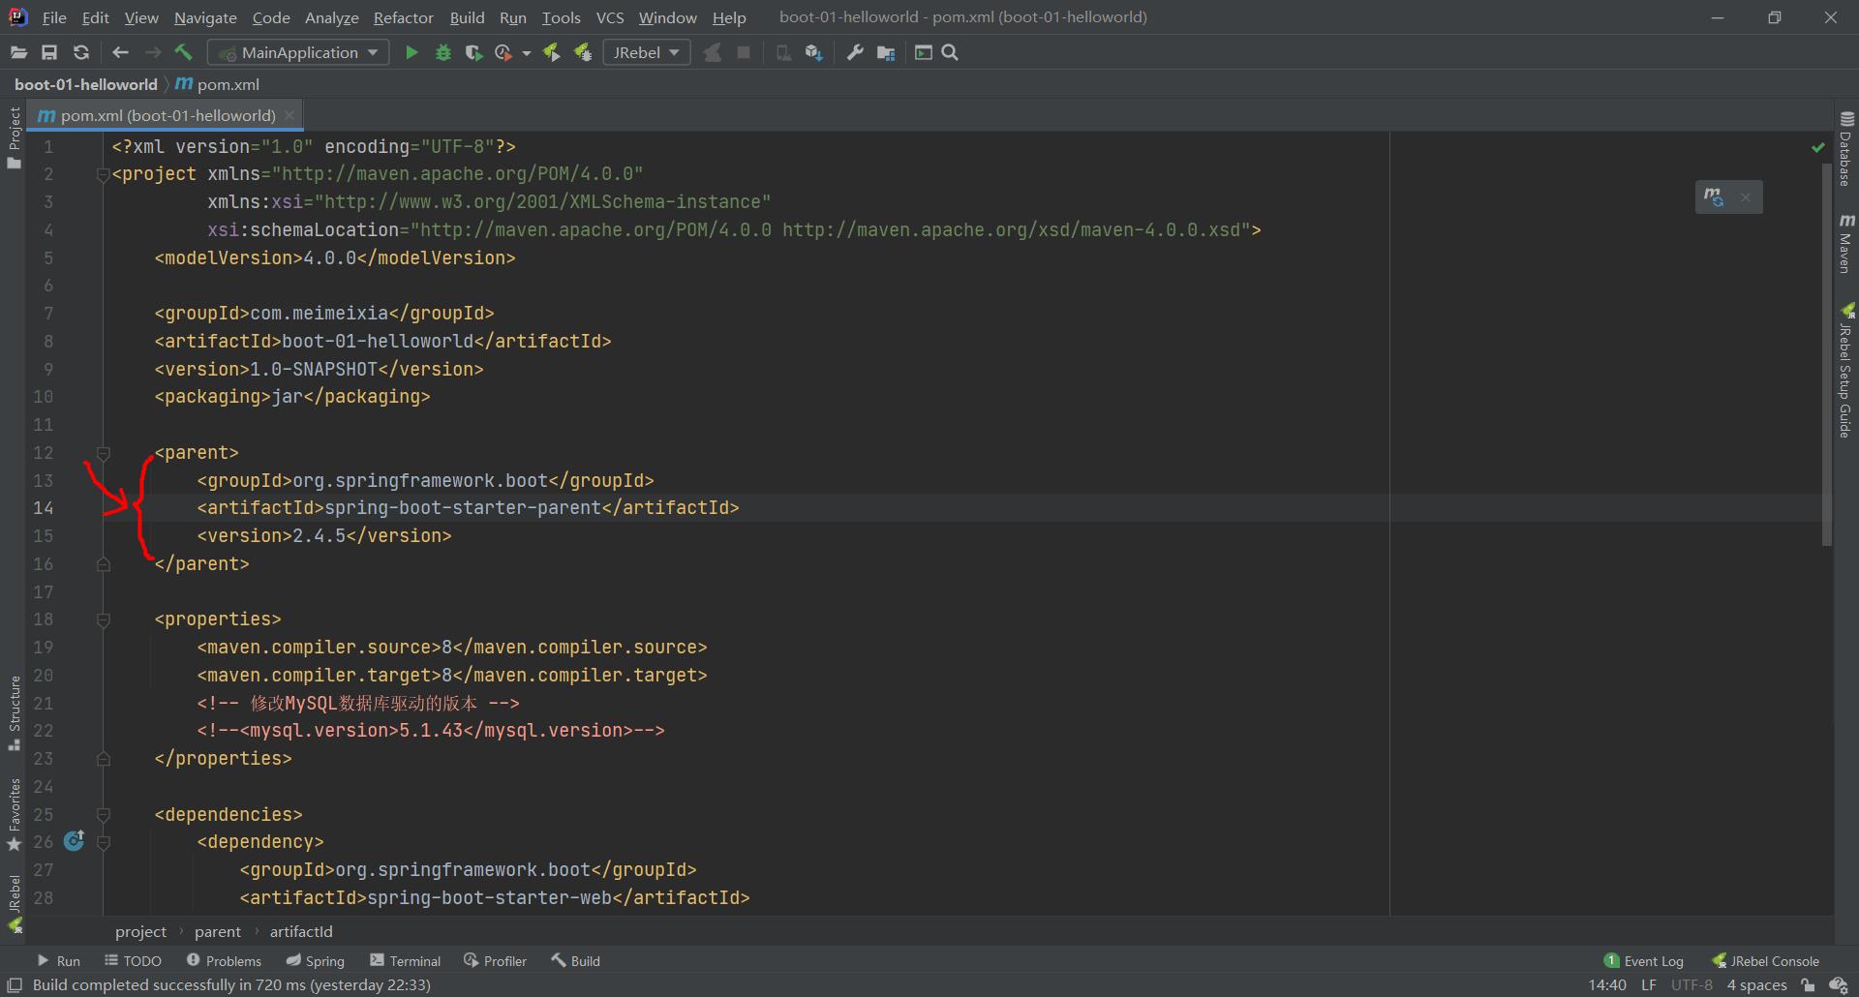Click the Open folder toolbar icon
The width and height of the screenshot is (1859, 997).
(x=18, y=52)
